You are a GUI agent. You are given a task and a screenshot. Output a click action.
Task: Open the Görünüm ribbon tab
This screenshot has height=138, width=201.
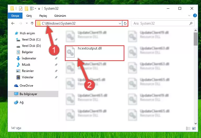[x=60, y=16]
